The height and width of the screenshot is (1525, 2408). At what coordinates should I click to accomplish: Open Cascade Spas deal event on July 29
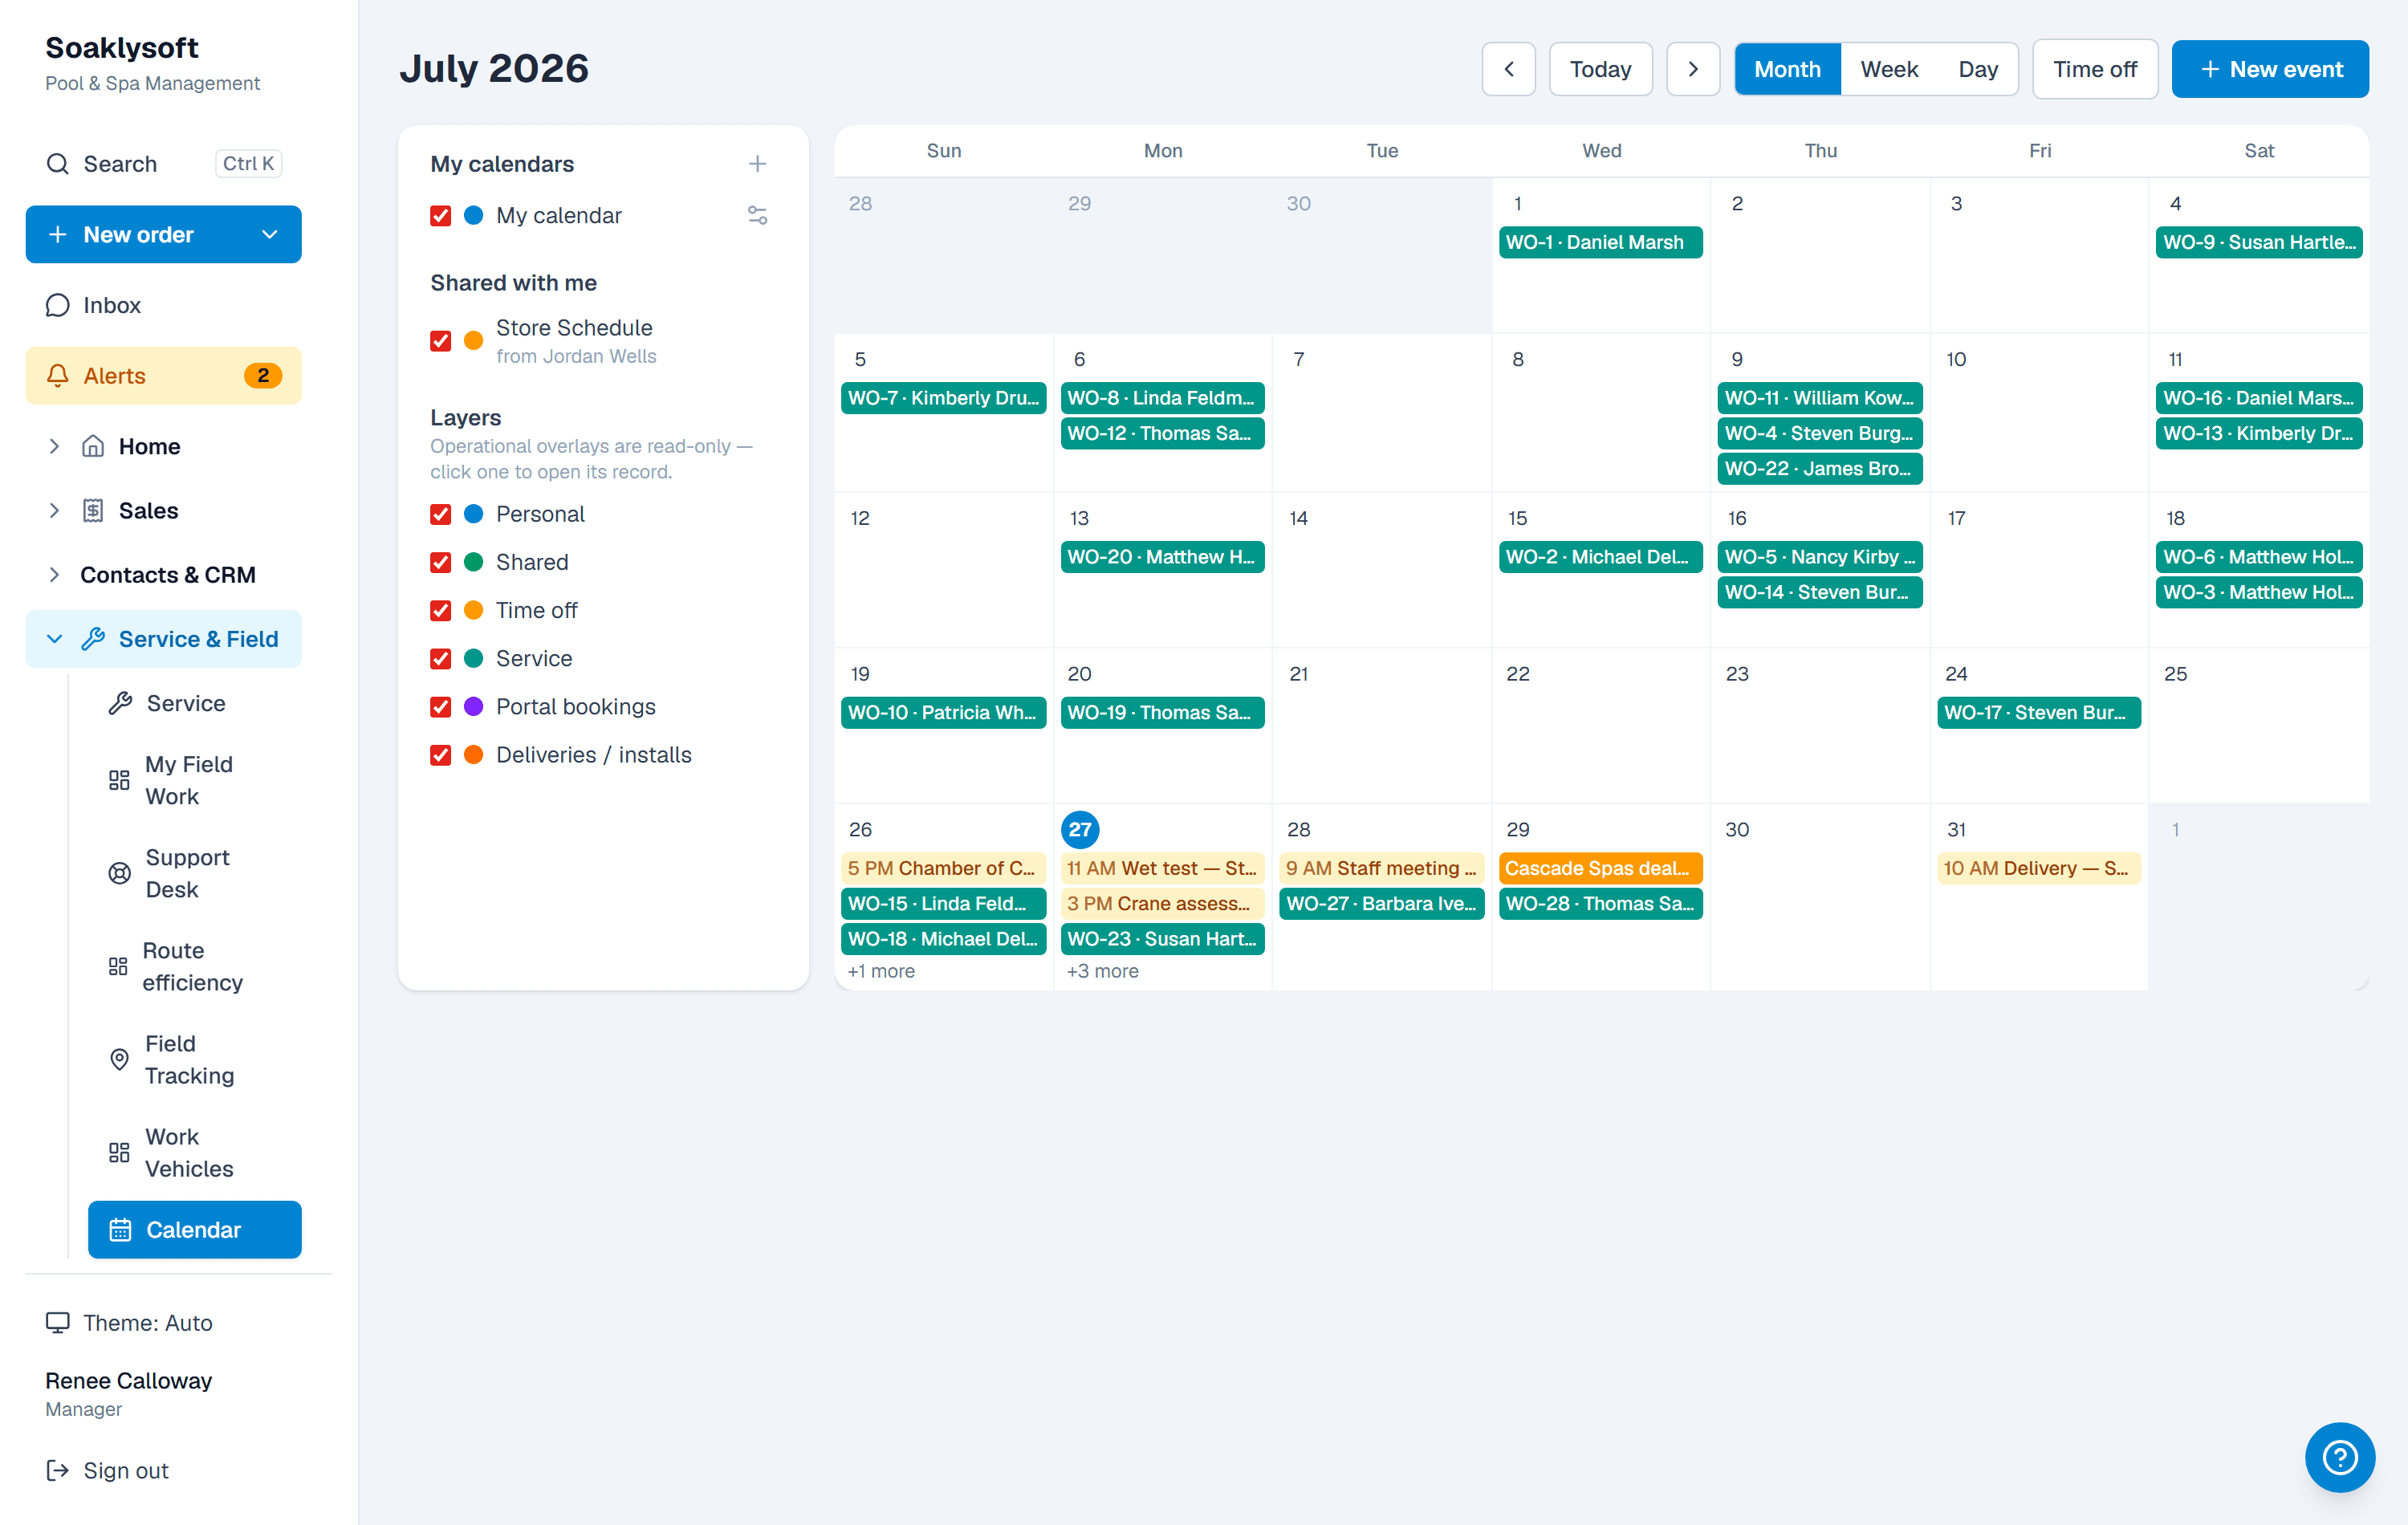click(x=1600, y=869)
